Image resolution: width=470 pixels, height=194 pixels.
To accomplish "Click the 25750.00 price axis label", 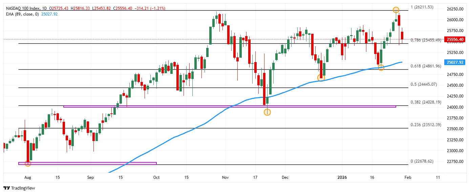I will point(456,31).
